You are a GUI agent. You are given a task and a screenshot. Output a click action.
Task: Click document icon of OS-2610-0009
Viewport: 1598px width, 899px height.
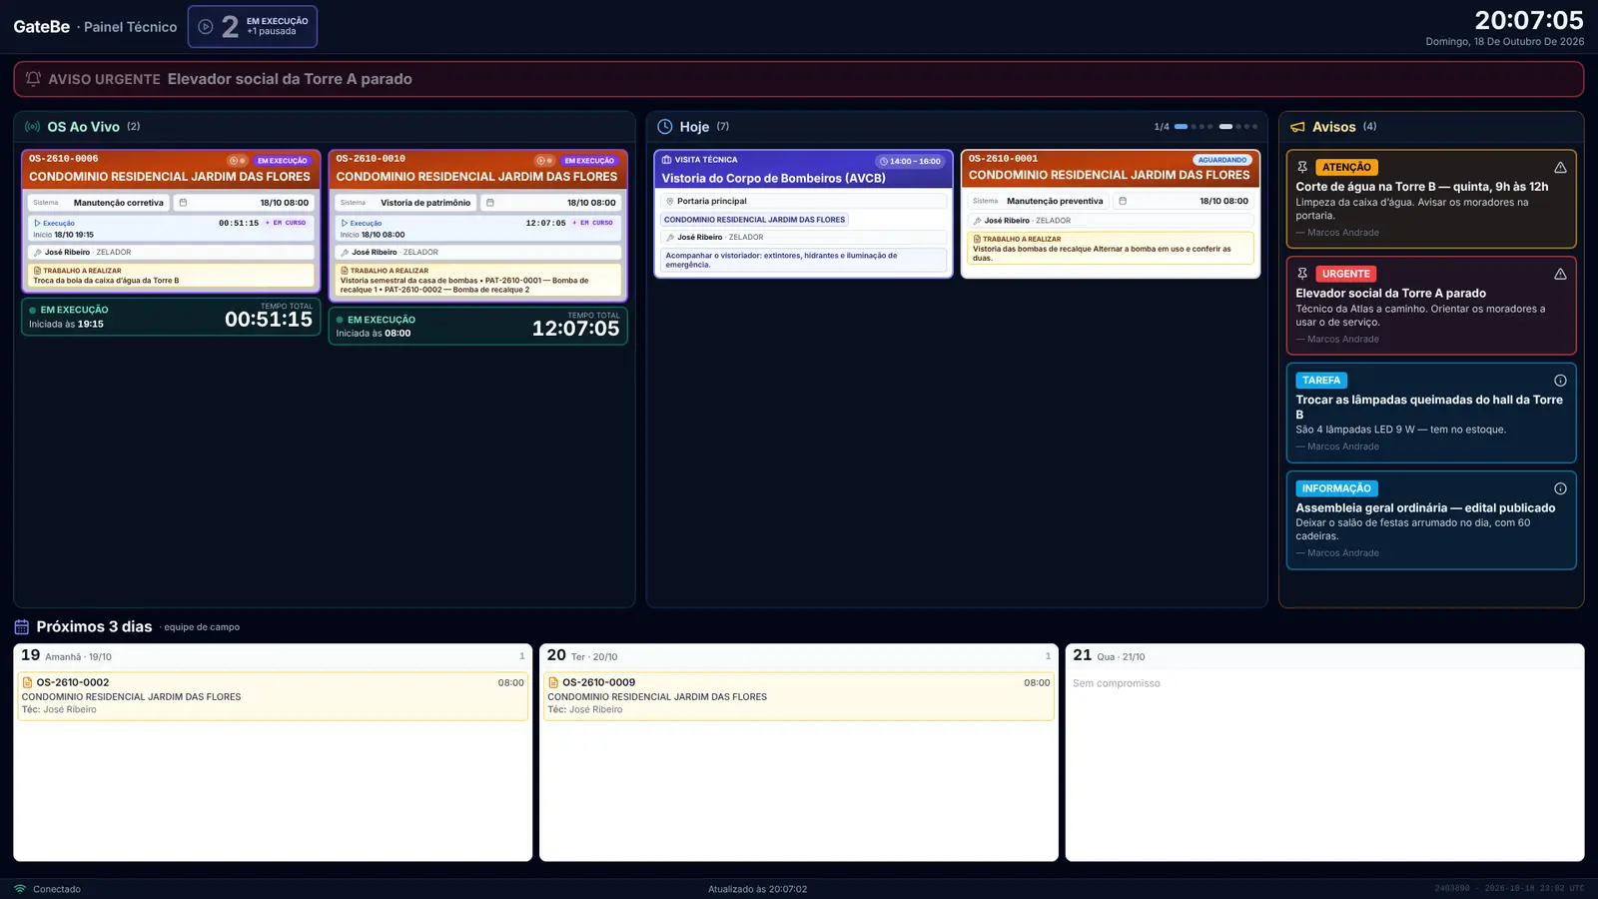coord(553,683)
